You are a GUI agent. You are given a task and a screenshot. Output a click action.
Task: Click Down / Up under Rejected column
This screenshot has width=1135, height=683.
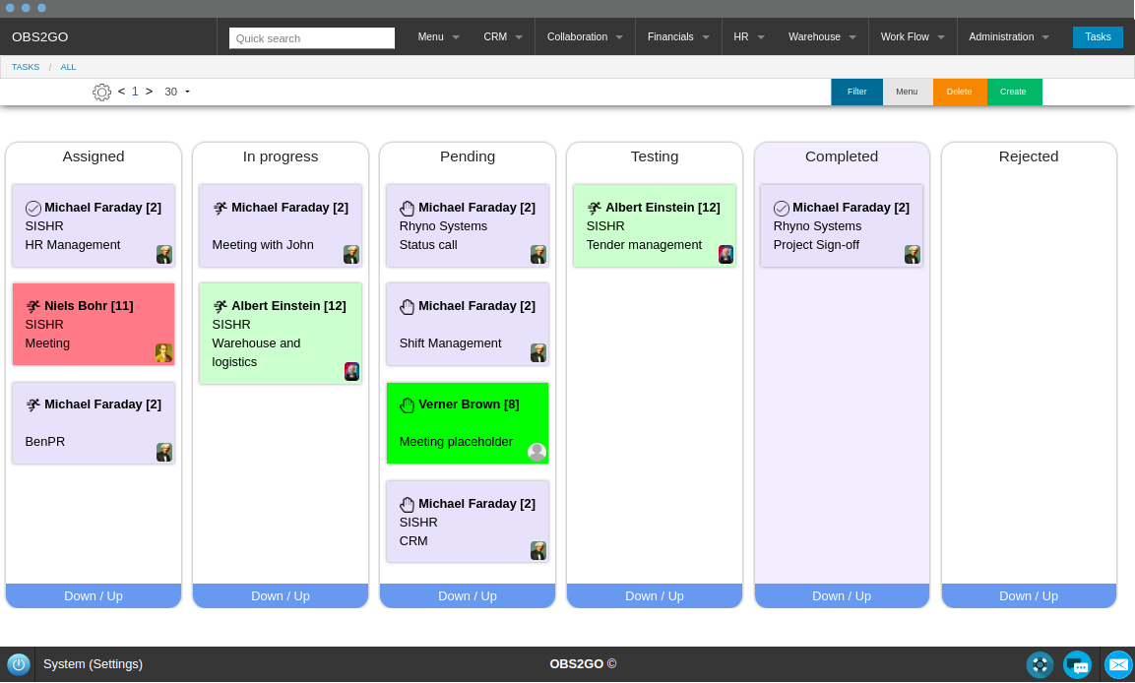coord(1029,596)
